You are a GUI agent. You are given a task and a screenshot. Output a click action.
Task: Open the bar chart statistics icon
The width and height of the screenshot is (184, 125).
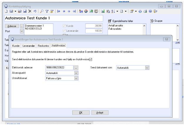(103, 11)
